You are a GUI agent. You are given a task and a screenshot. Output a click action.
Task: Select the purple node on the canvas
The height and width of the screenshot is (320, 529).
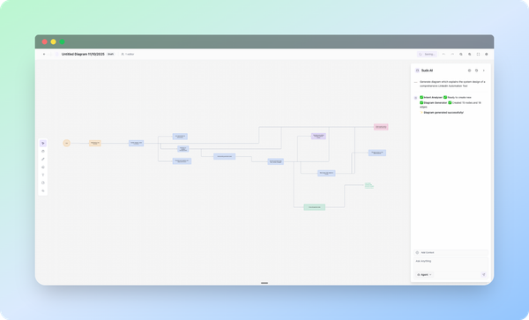pos(318,137)
